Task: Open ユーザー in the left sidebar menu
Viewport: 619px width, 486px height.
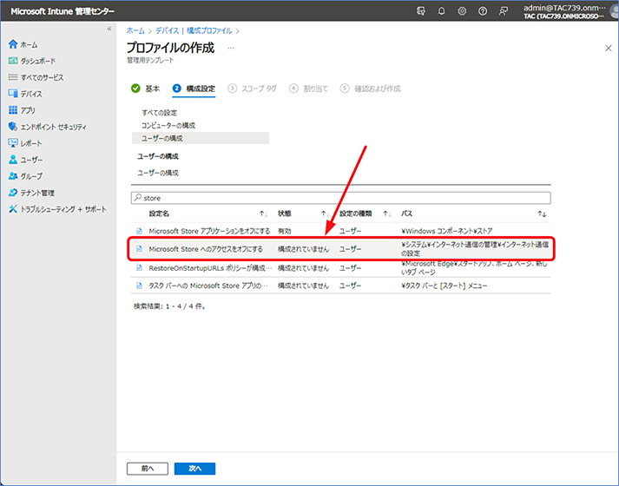Action: coord(25,160)
